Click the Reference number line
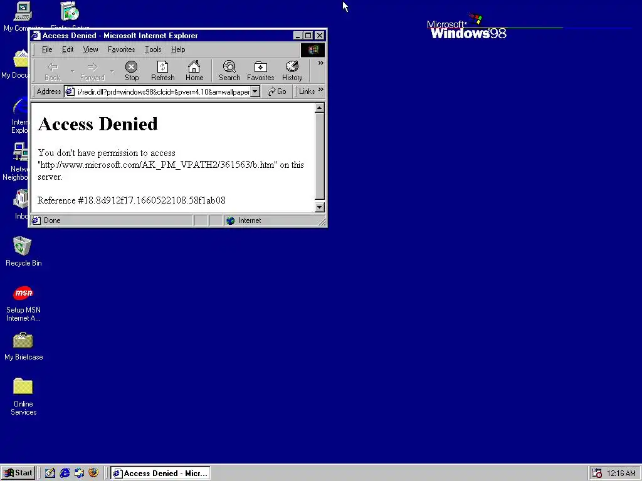642x481 pixels. 132,200
